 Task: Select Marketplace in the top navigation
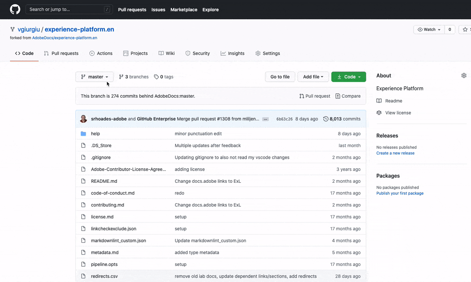point(184,9)
